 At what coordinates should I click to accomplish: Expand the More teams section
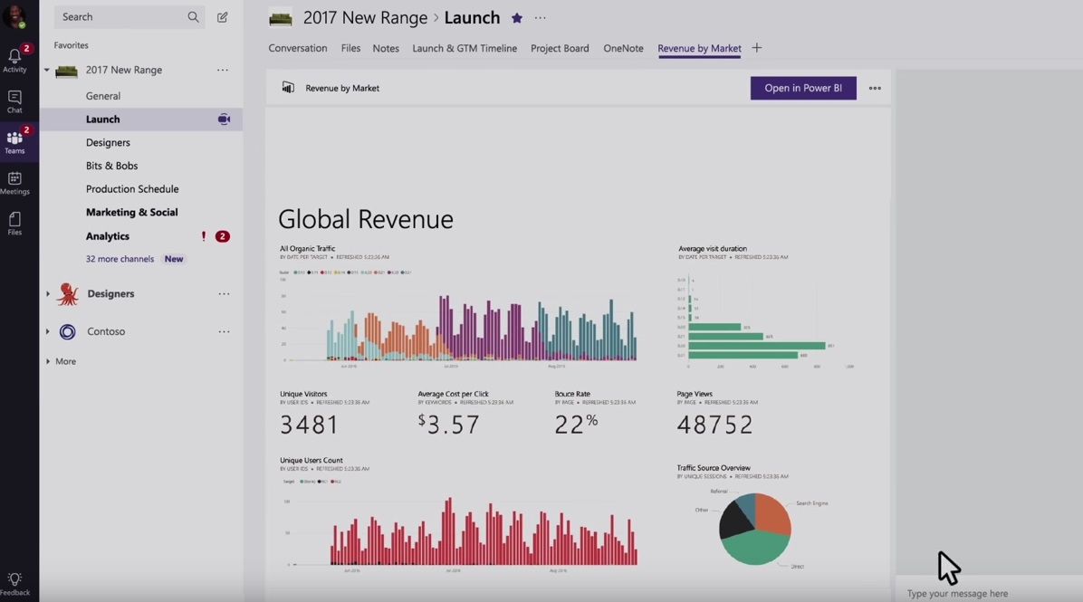(x=48, y=361)
